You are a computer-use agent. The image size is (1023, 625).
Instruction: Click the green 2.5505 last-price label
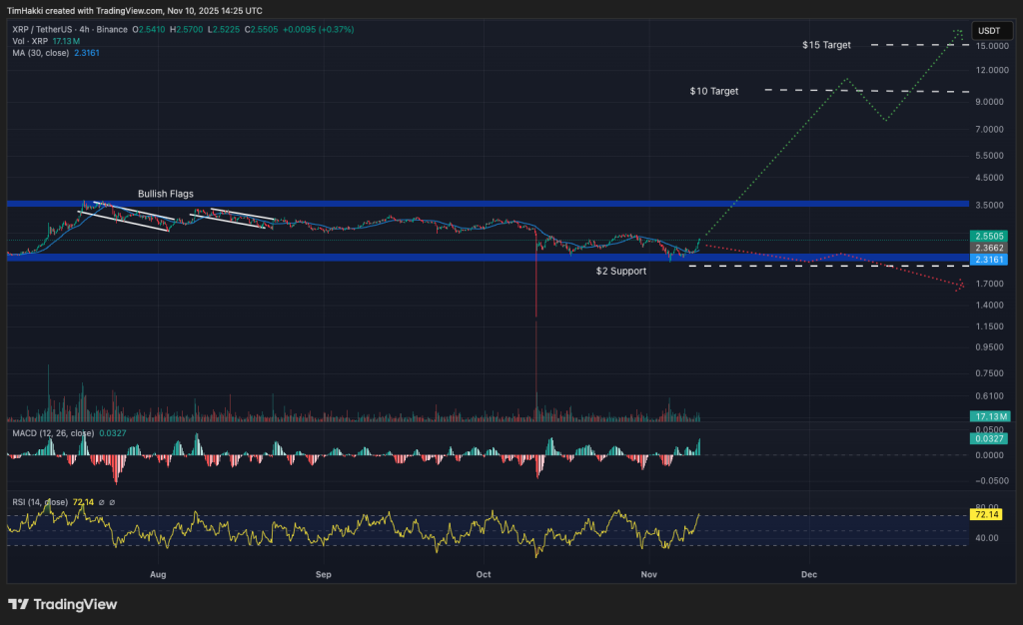(990, 238)
